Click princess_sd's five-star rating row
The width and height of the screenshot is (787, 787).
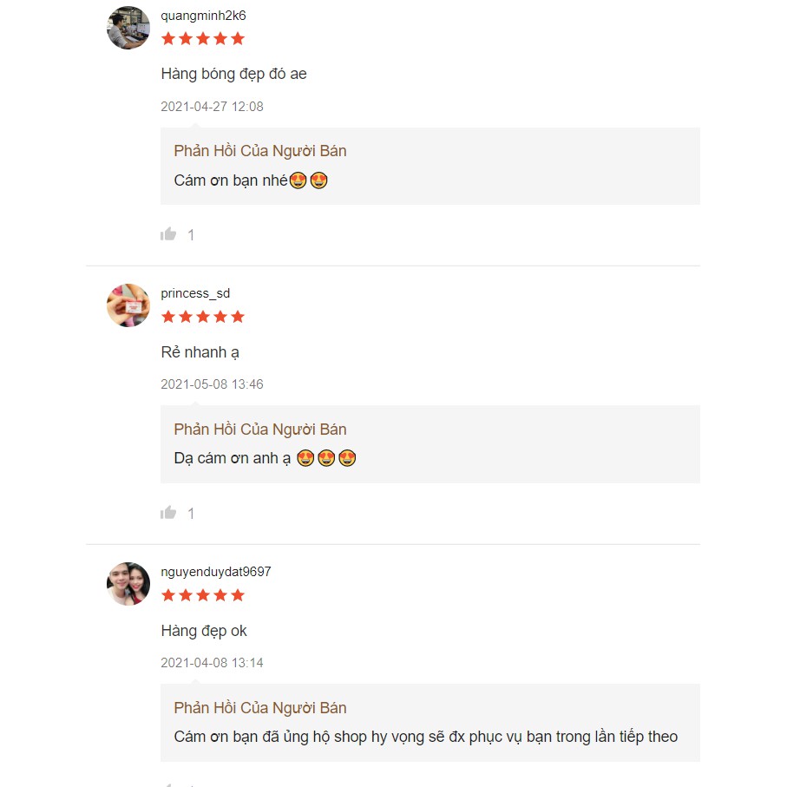[x=203, y=317]
